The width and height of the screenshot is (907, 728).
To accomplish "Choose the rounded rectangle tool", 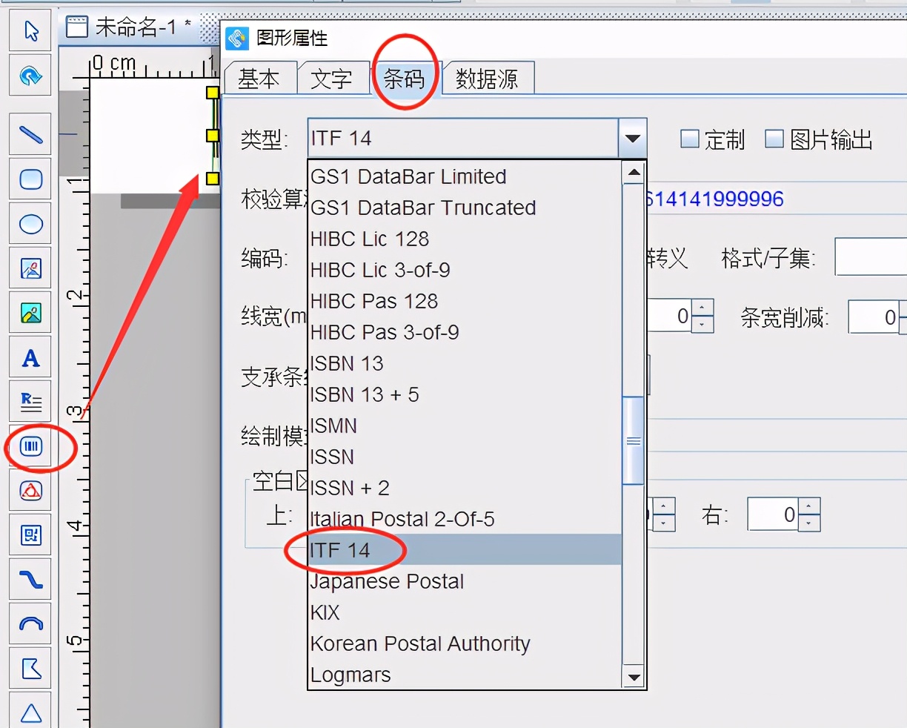I will pos(31,179).
